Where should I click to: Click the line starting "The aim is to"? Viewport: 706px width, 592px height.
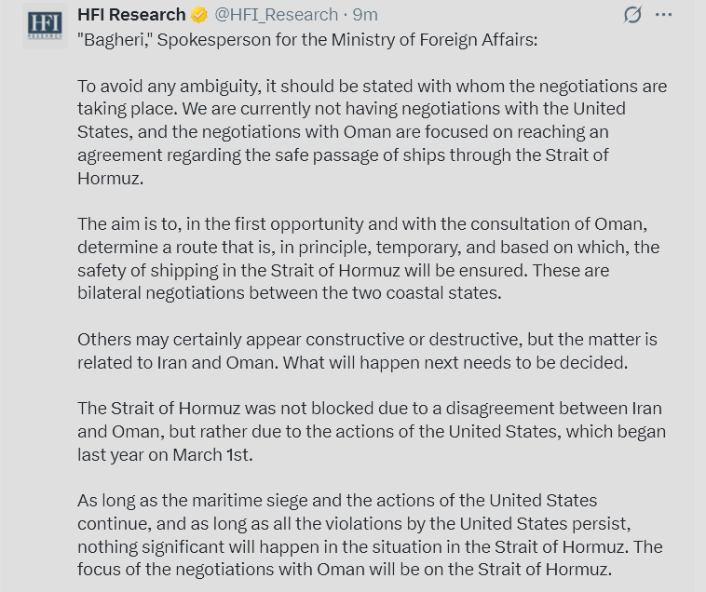pyautogui.click(x=362, y=224)
